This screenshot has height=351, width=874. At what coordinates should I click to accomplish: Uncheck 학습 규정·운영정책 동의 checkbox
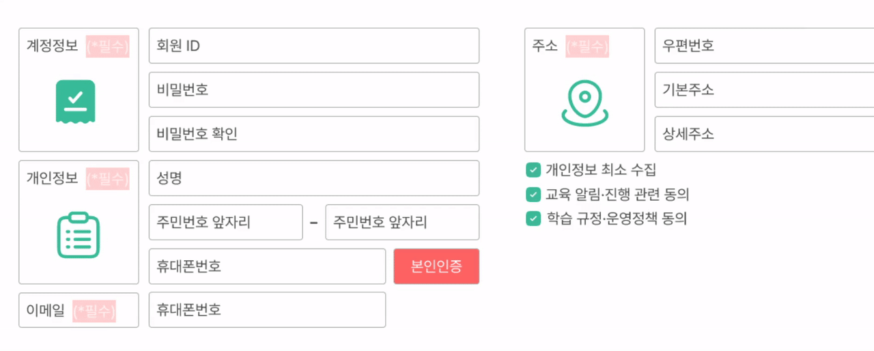pos(533,219)
